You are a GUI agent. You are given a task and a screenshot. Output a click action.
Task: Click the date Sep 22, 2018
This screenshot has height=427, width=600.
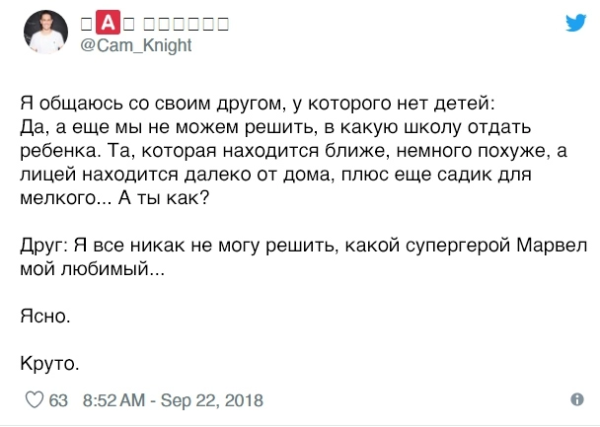point(207,401)
